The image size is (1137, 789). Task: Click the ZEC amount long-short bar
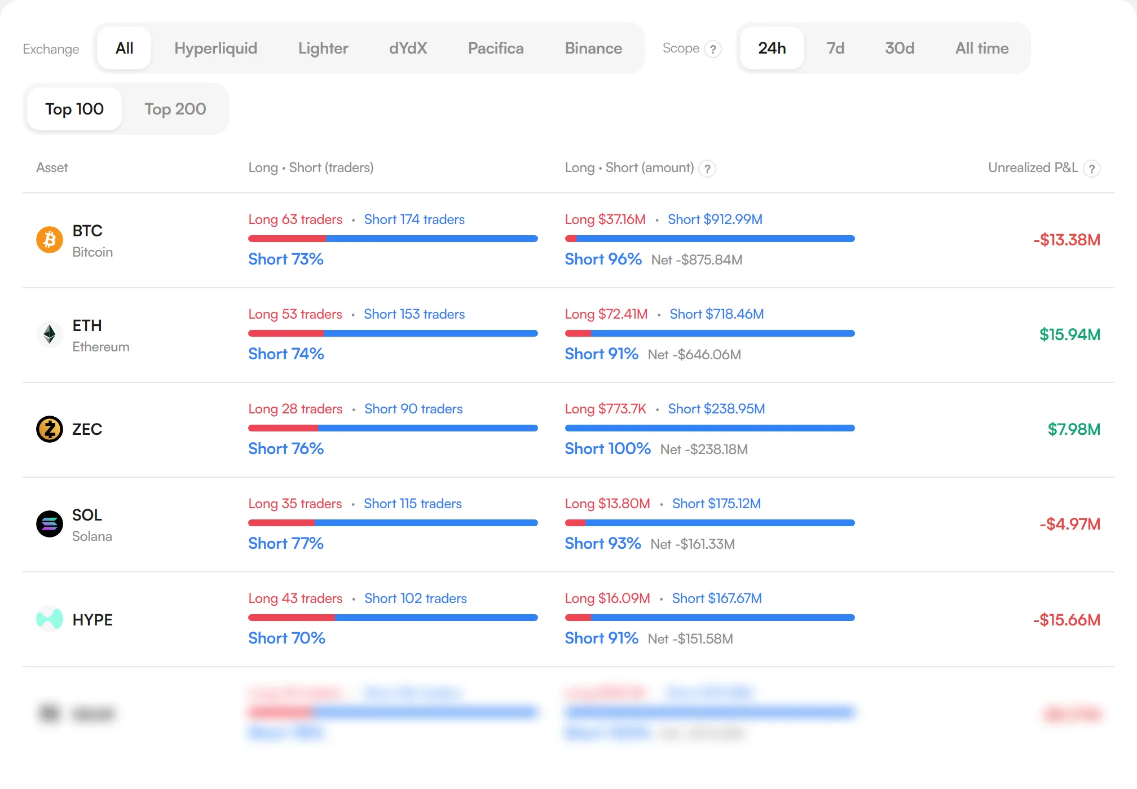coord(710,428)
